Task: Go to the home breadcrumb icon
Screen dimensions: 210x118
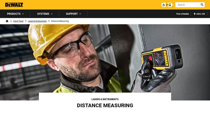Action: point(7,21)
